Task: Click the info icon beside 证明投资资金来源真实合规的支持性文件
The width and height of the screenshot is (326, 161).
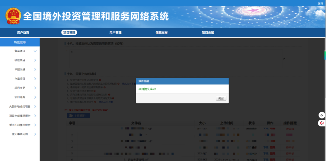Action: tap(113, 98)
